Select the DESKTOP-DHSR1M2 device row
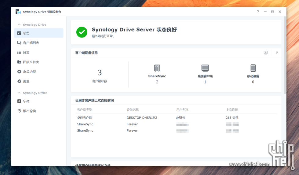This screenshot has height=175, width=299. coord(176,118)
